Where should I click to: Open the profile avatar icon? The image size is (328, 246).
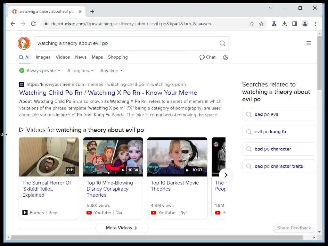click(305, 24)
